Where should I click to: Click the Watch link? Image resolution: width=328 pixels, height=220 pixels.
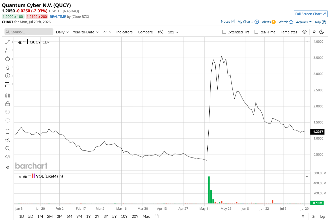pyautogui.click(x=283, y=22)
